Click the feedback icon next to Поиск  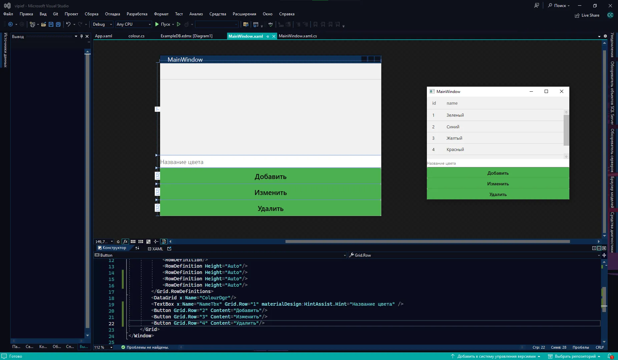tap(537, 6)
